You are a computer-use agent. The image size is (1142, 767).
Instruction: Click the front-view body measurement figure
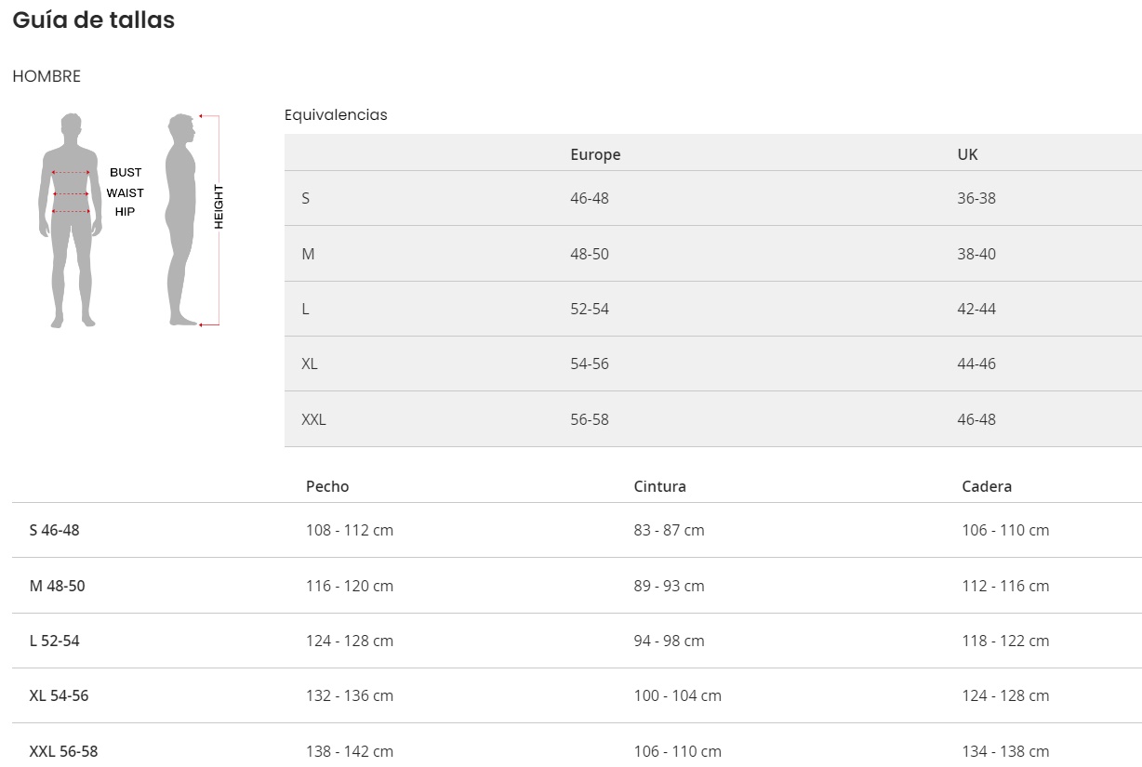pos(70,219)
